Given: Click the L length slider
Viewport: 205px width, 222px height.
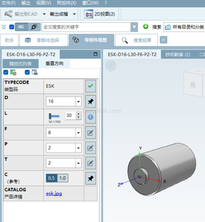Looking at the screenshot, I should click(x=54, y=116).
